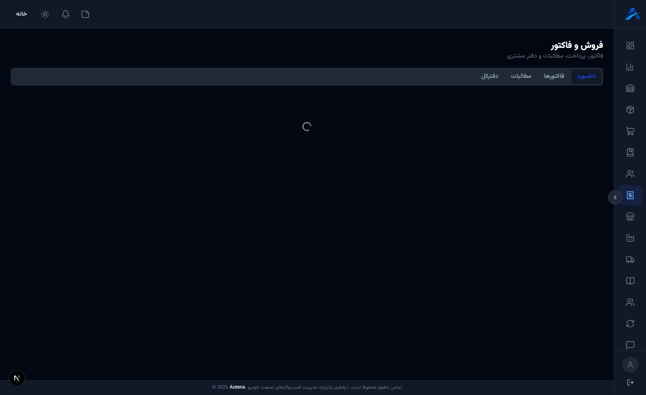Select the دفترکل tab
This screenshot has width=646, height=395.
click(x=490, y=76)
